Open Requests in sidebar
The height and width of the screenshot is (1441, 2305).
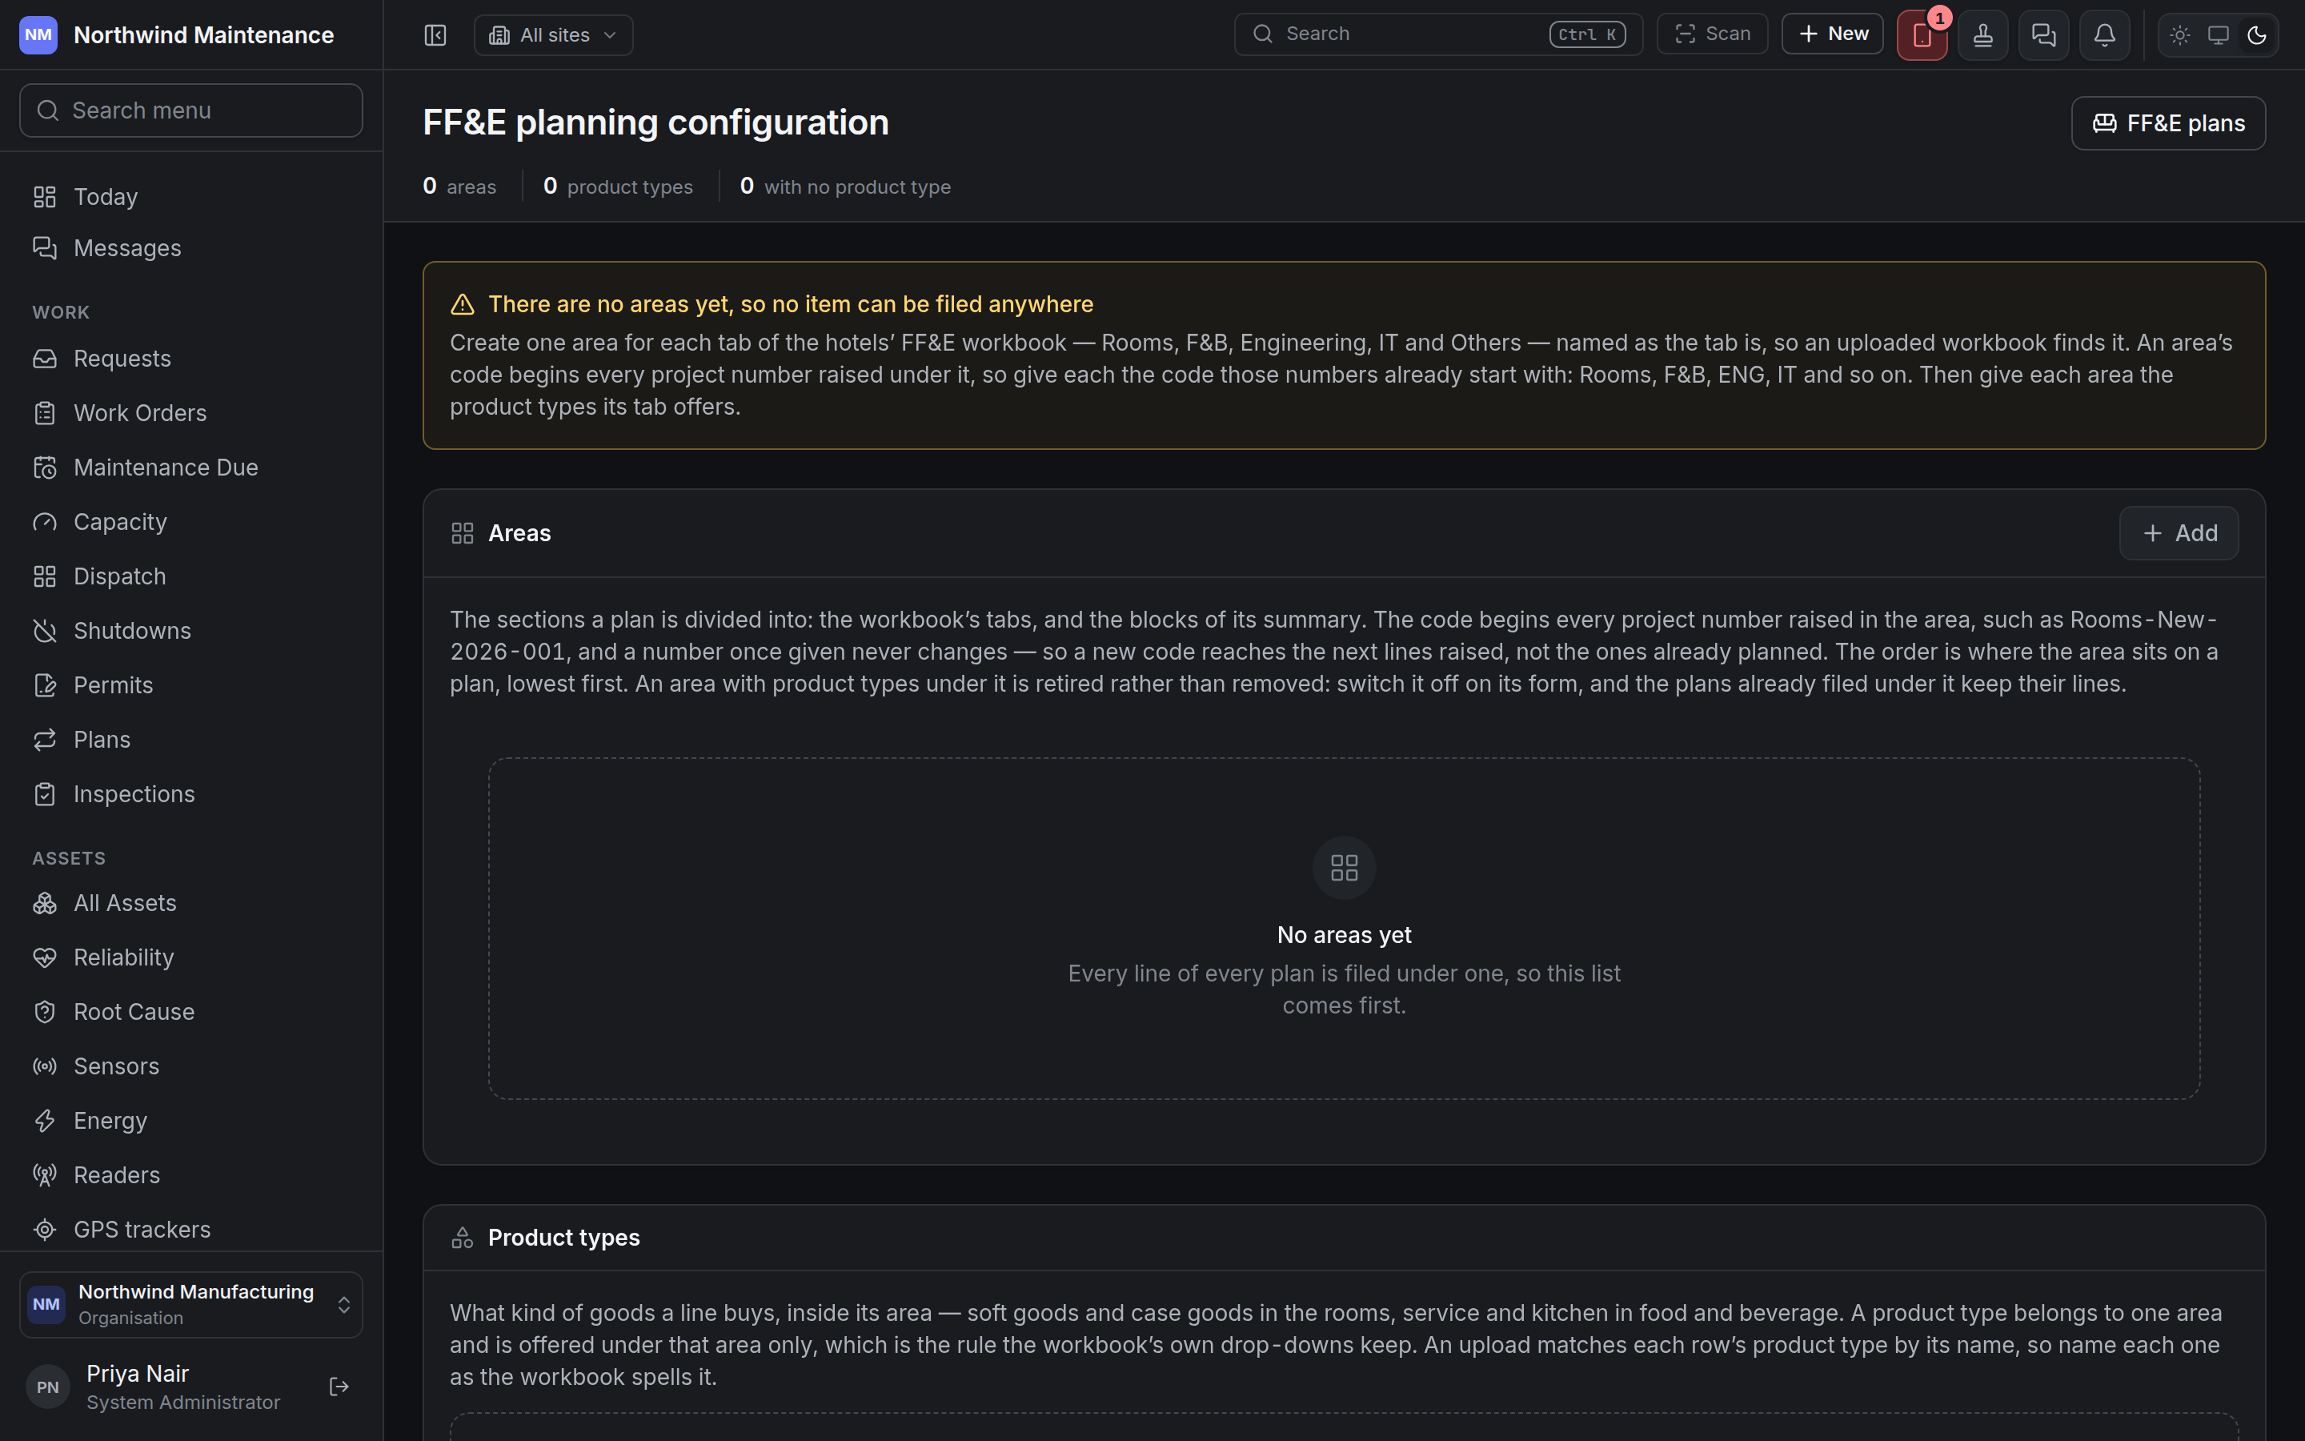pyautogui.click(x=190, y=359)
